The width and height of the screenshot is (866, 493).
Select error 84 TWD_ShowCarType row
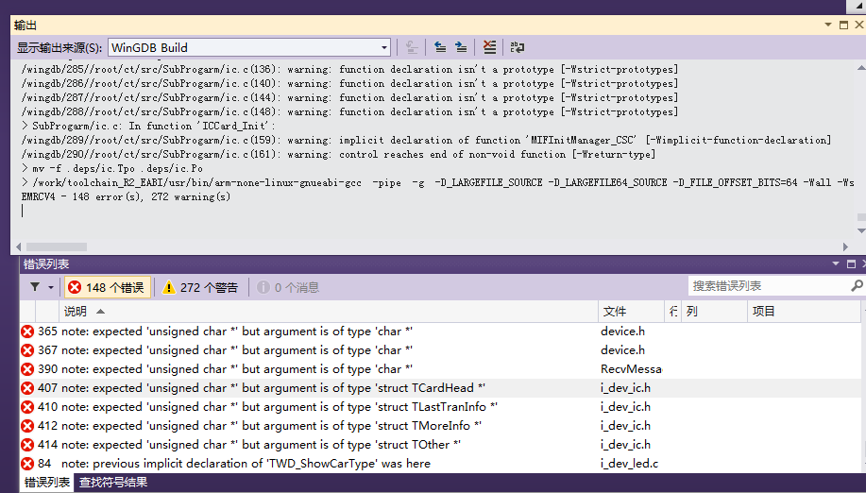440,463
